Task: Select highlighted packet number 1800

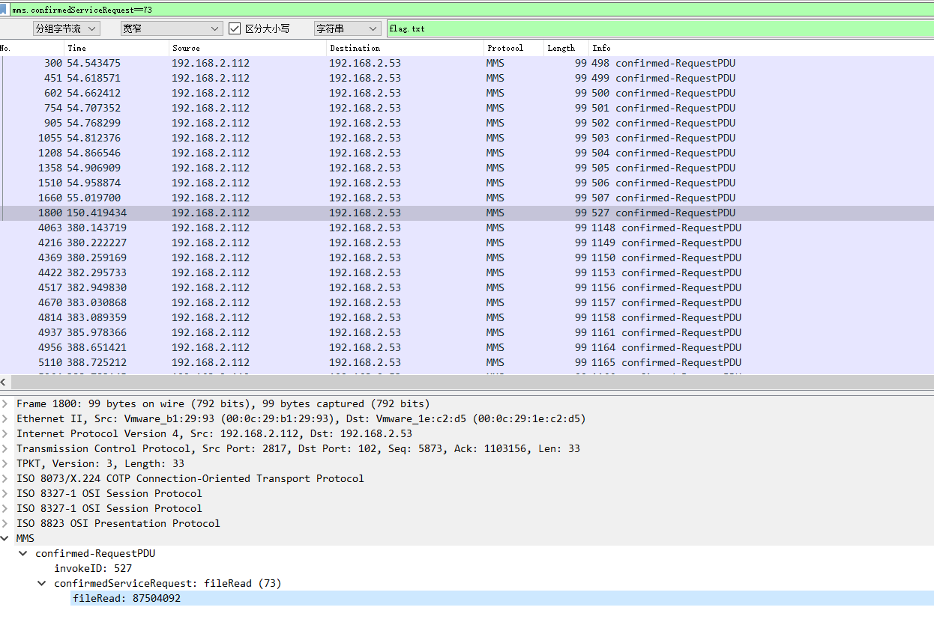Action: point(467,213)
